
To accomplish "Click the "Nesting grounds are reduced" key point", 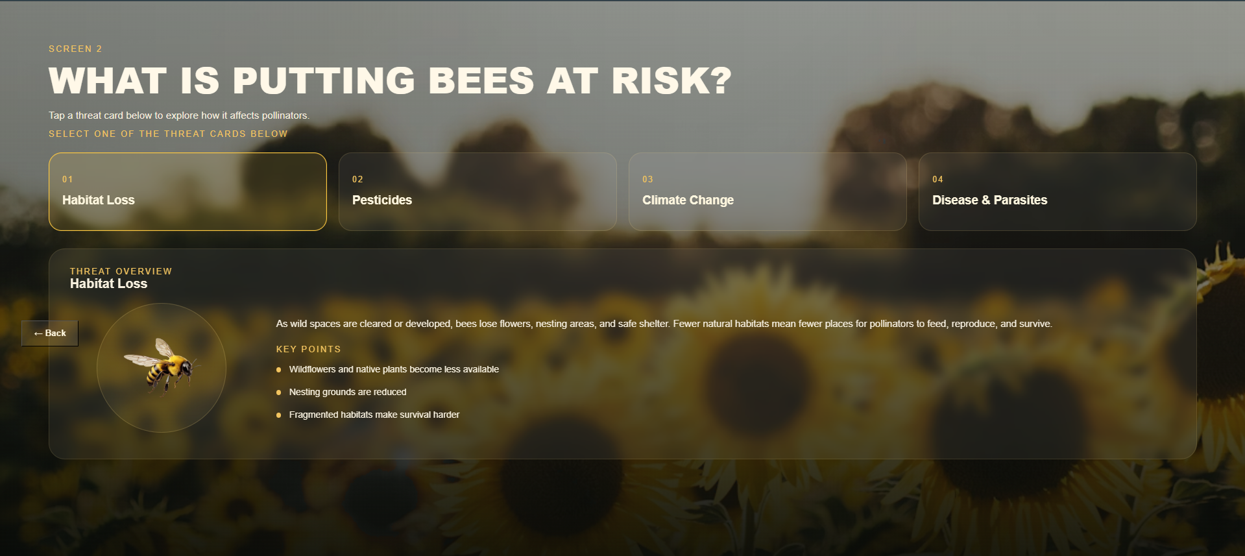I will click(x=348, y=392).
